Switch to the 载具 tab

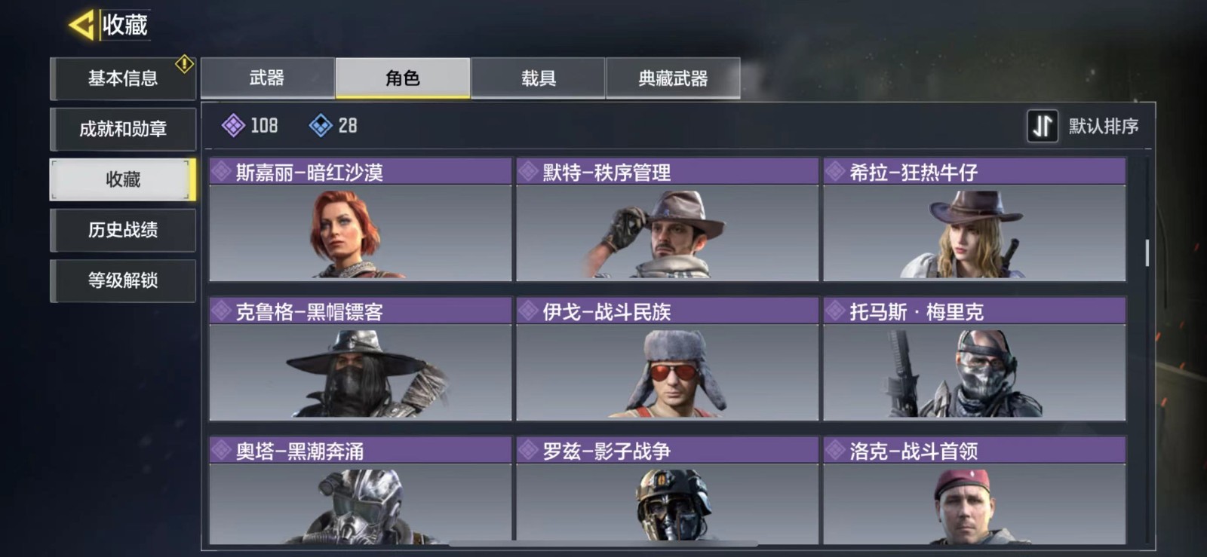(x=539, y=78)
